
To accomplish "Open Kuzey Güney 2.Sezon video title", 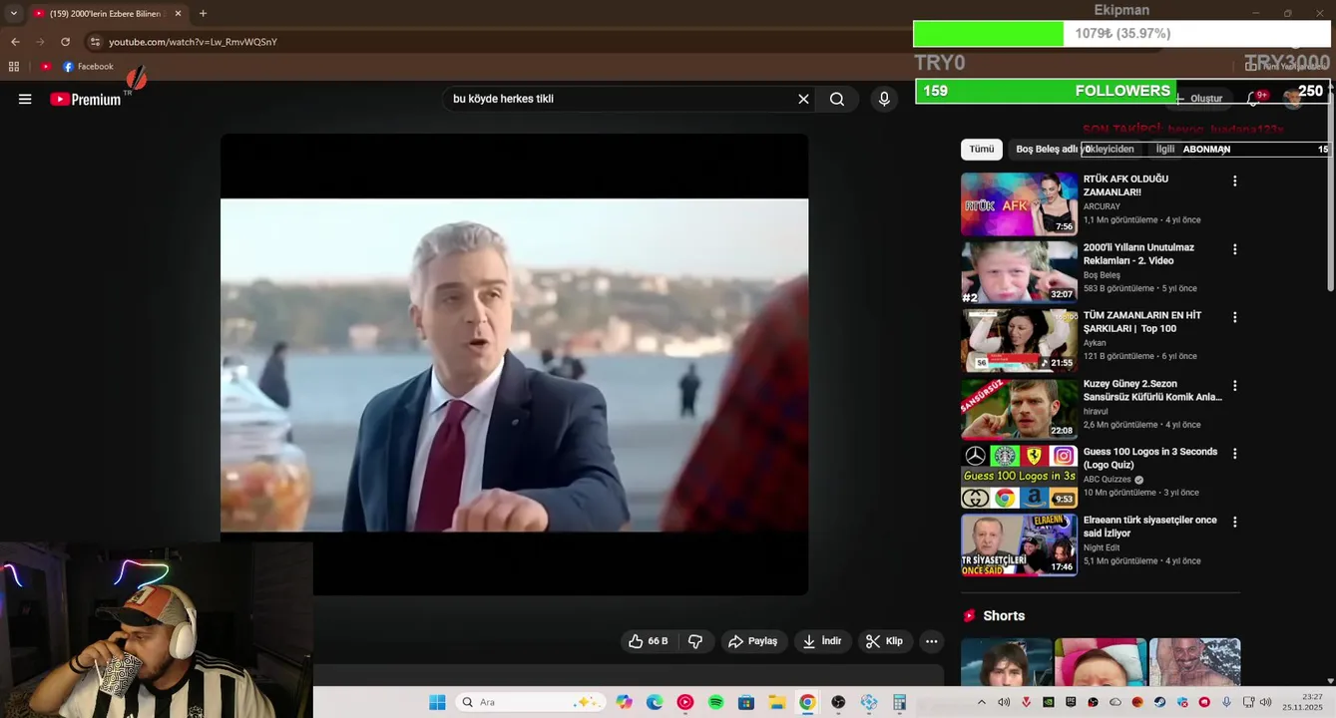I will [x=1152, y=390].
